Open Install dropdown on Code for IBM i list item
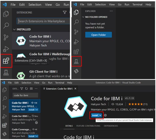Viewport: 156px width, 140px height. tap(37, 110)
